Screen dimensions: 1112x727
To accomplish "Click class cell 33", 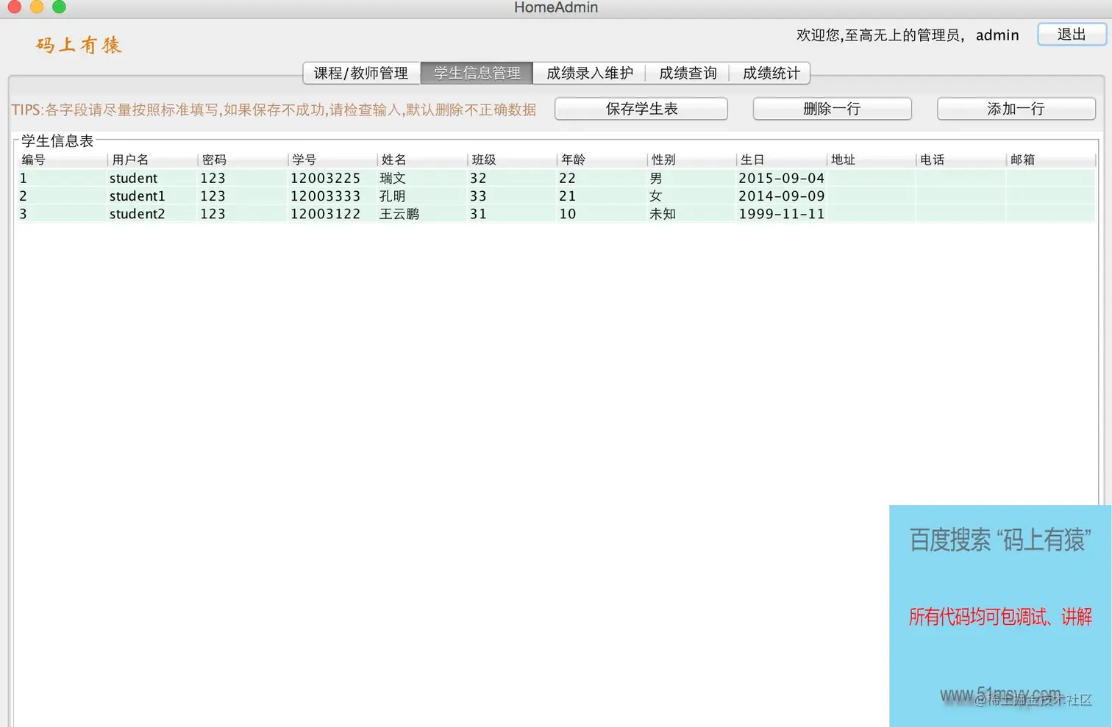I will tap(512, 196).
